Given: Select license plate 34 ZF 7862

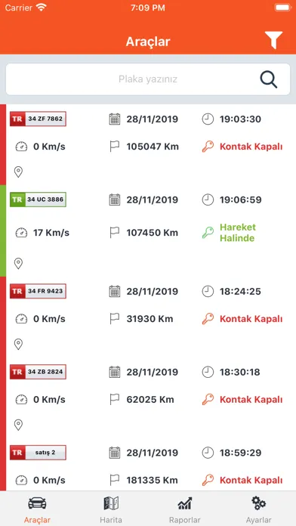Looking at the screenshot, I should (38, 119).
